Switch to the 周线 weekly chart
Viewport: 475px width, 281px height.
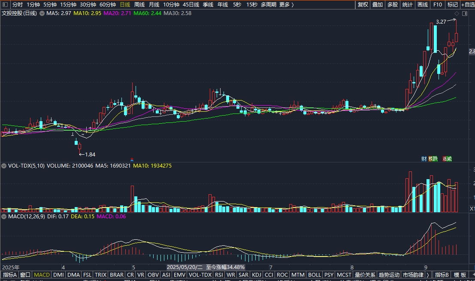pyautogui.click(x=139, y=5)
